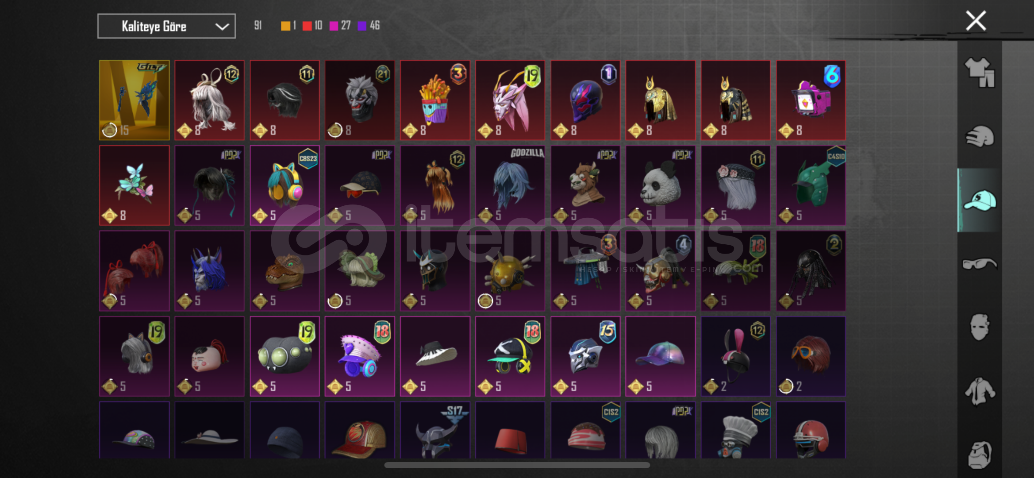Select the Godzilla blue hair item
Viewport: 1034px width, 478px height.
510,185
